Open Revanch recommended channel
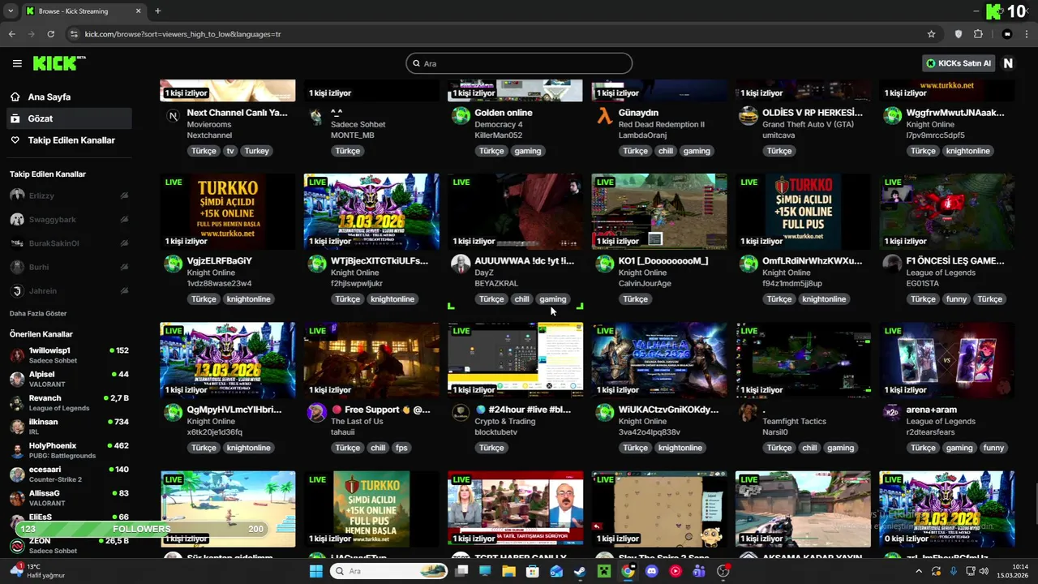 (x=70, y=402)
